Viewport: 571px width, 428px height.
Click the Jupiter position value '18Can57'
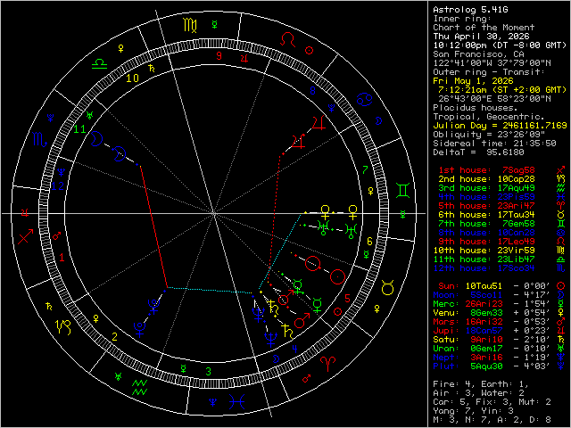click(x=484, y=331)
